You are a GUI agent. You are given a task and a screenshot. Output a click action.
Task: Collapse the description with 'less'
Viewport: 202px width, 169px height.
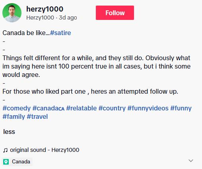tap(9, 132)
